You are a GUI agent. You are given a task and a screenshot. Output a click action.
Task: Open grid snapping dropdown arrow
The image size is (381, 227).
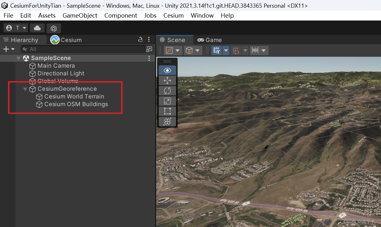point(245,50)
